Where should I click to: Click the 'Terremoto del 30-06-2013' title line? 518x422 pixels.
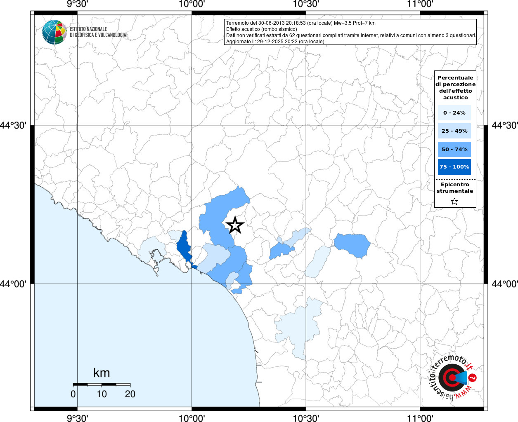coord(301,23)
